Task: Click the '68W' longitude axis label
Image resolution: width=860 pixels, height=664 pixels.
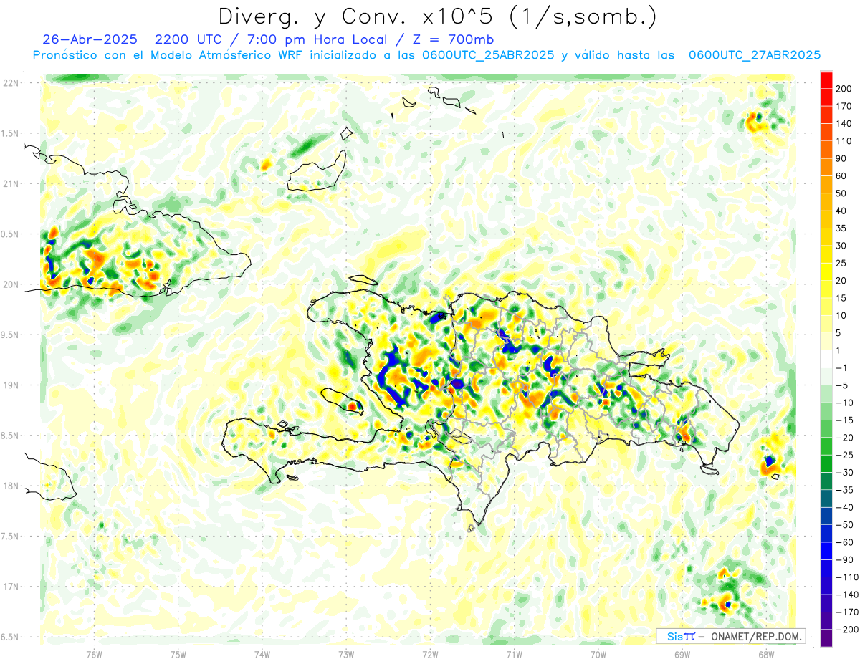Action: click(766, 654)
